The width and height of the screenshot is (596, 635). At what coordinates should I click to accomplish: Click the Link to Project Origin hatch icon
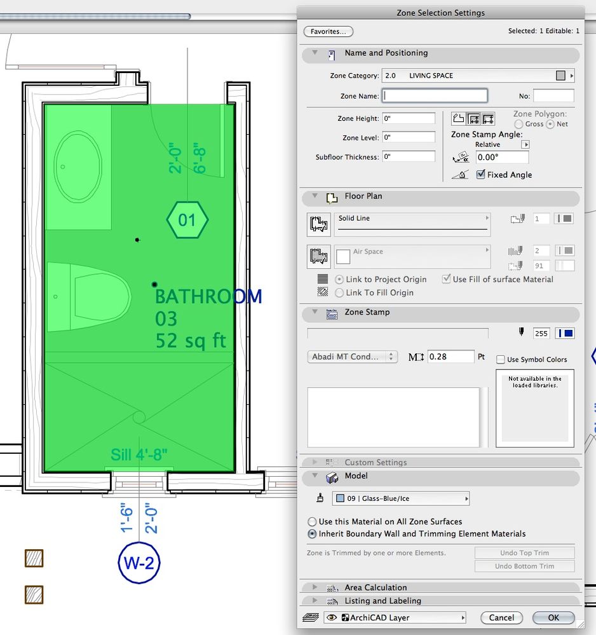point(323,278)
